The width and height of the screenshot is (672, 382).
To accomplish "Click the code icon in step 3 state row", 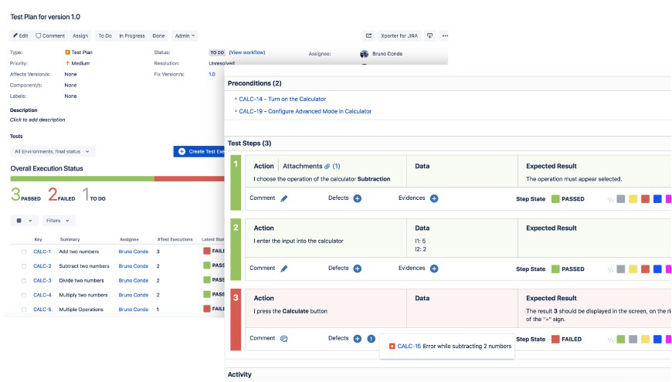I will [610, 340].
